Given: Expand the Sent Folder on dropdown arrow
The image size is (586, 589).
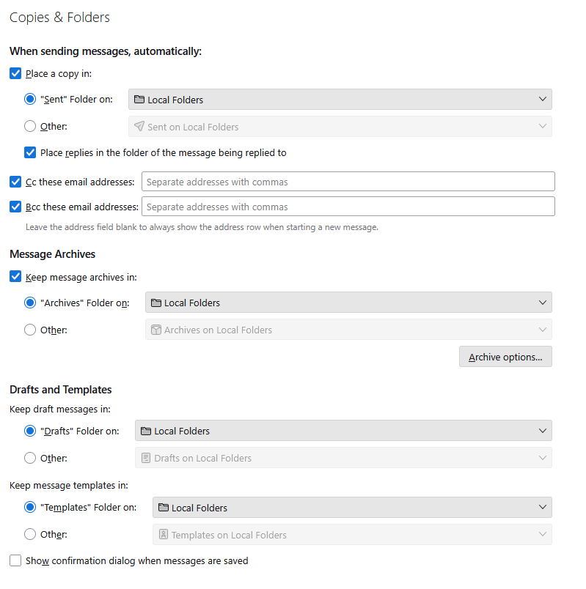Looking at the screenshot, I should (x=543, y=100).
